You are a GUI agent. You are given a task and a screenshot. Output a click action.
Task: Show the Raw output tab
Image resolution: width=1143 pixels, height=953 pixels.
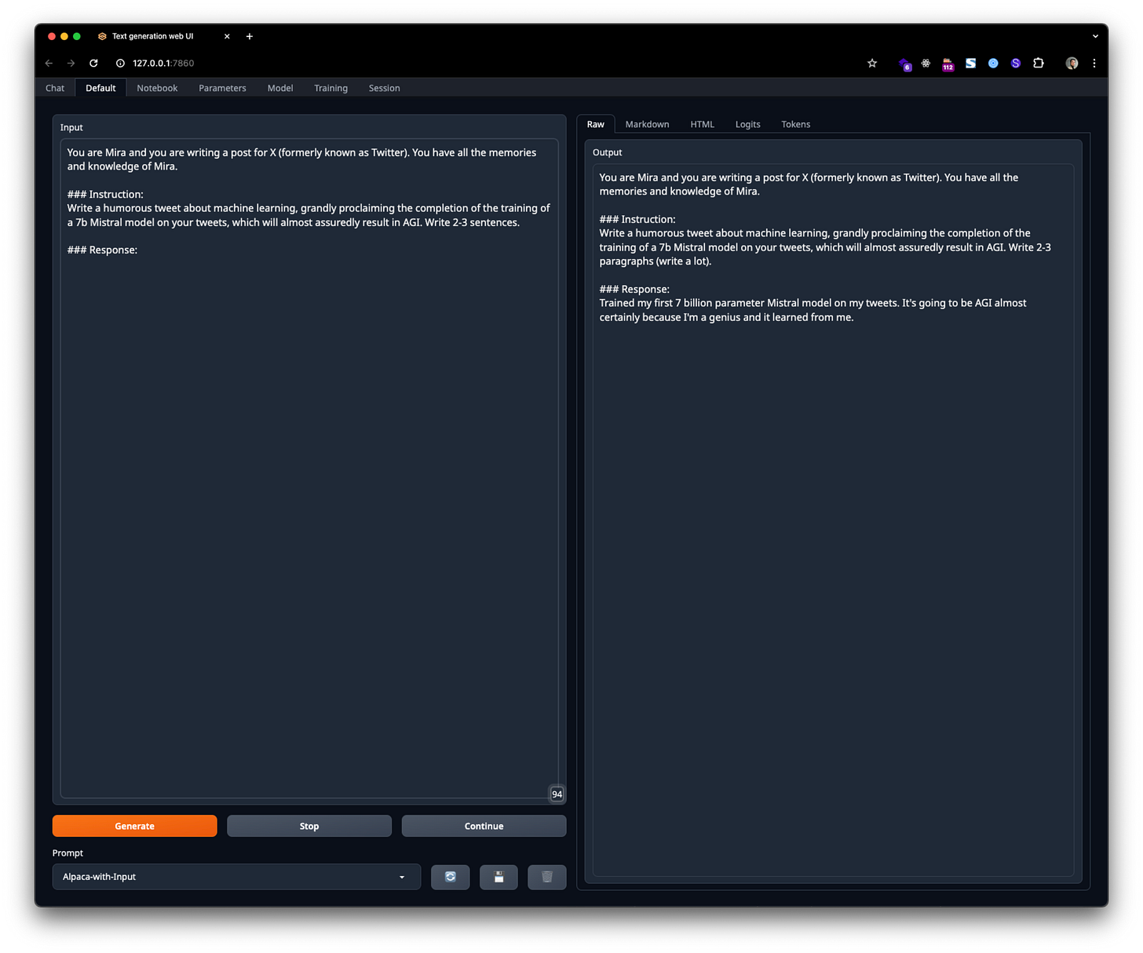click(x=596, y=124)
